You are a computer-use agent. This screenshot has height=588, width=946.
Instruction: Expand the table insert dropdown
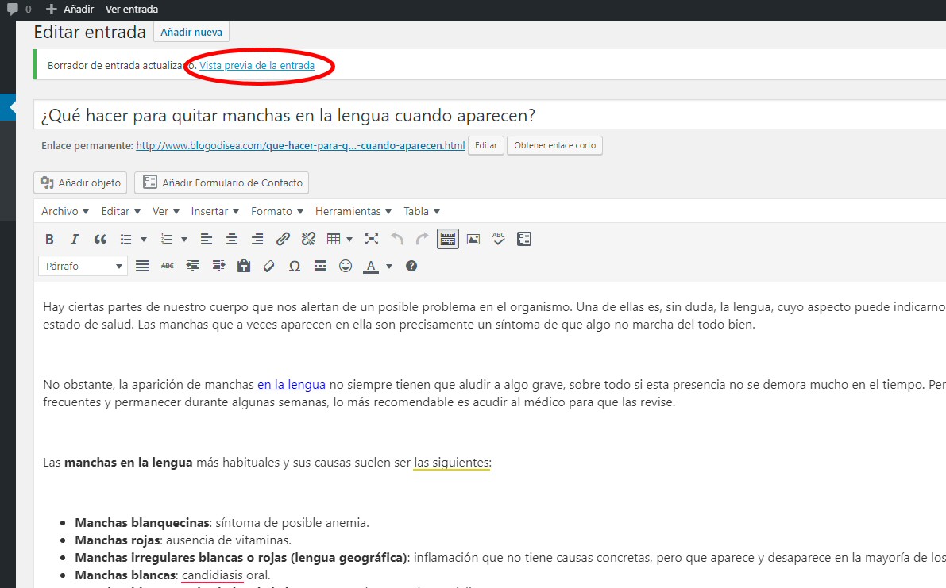[x=349, y=239]
